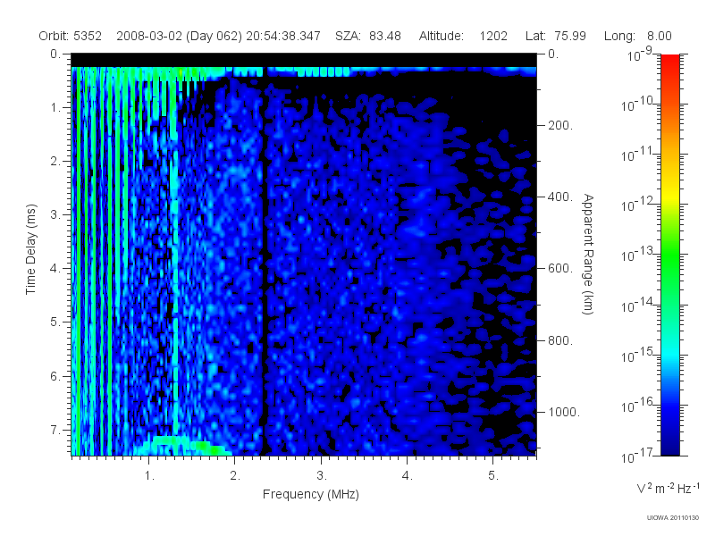Click the 'Apparent Range (km)' axis label
715x536 pixels.
(x=588, y=254)
